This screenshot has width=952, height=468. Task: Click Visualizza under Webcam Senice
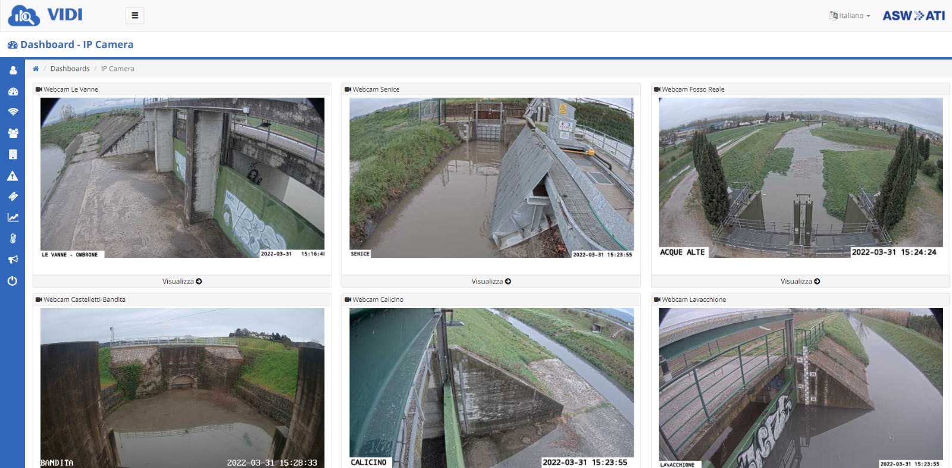click(491, 281)
